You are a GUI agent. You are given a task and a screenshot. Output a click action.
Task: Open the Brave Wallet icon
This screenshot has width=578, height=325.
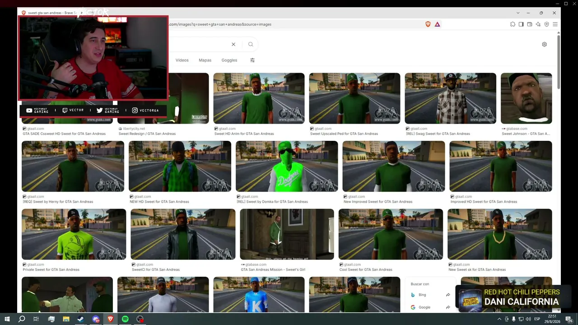[x=530, y=24]
